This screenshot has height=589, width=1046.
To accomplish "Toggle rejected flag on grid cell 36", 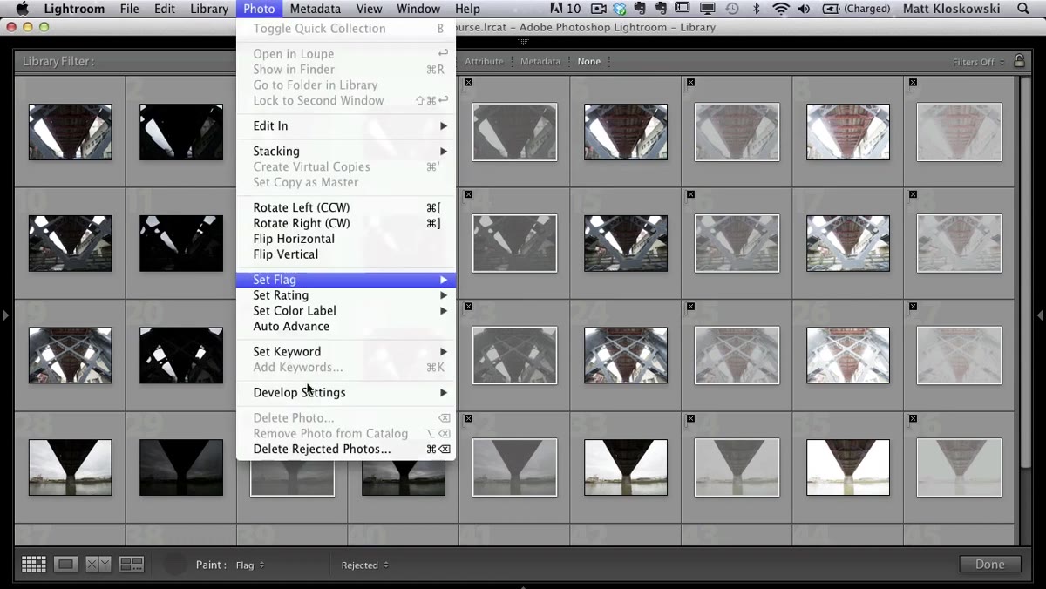I will pos(913,418).
